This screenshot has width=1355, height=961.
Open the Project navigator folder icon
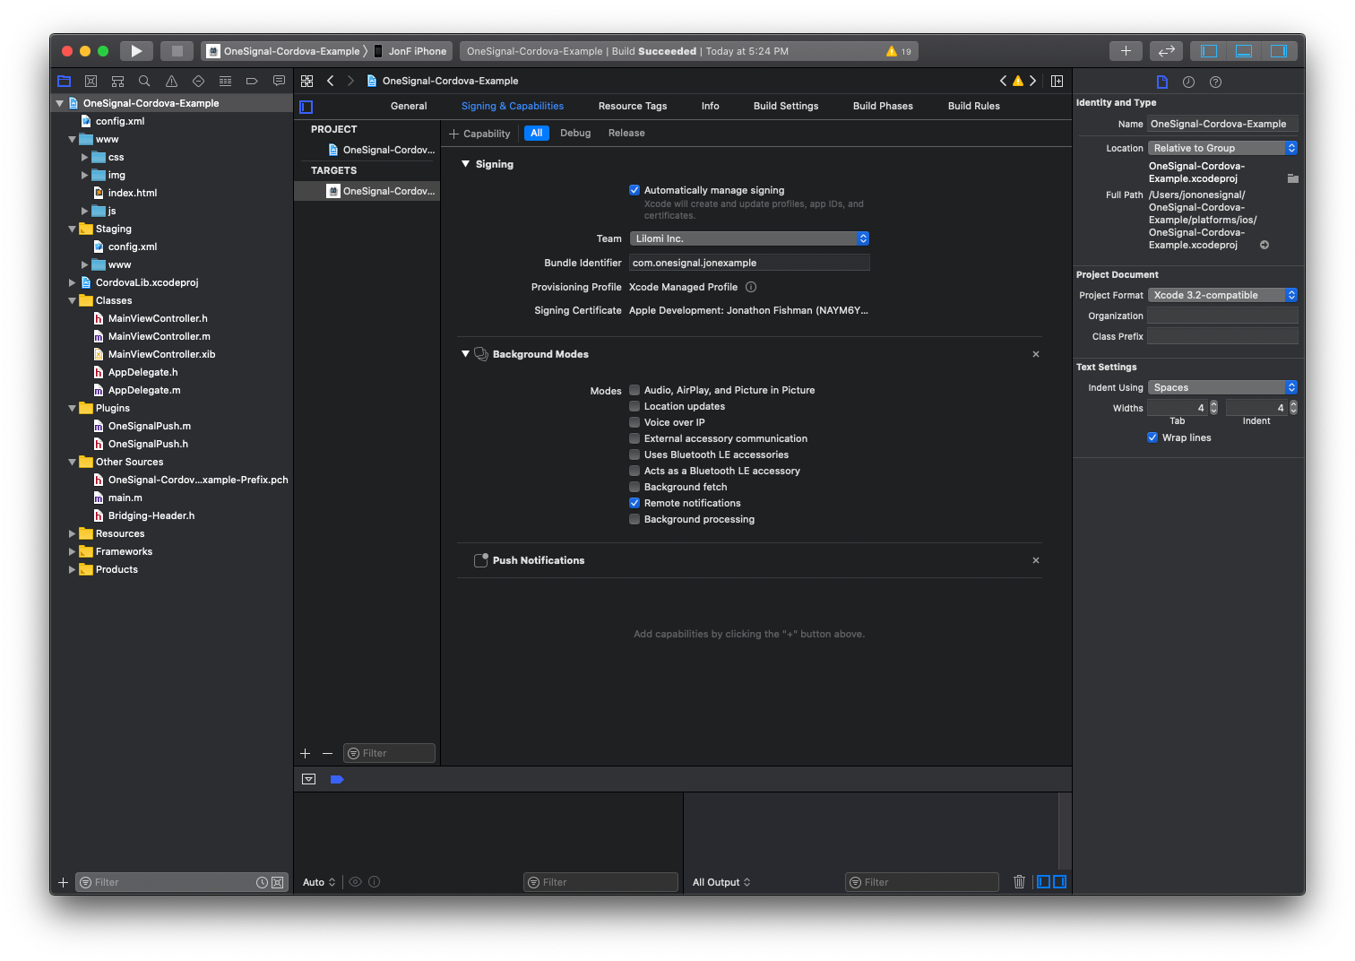64,81
